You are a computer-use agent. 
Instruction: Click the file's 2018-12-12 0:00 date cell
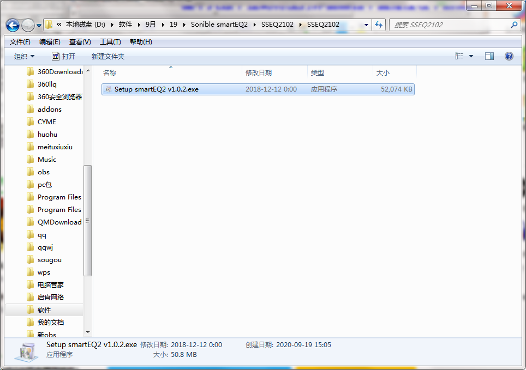271,89
